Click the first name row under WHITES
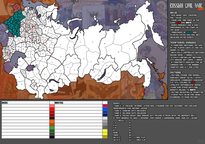 point(79,106)
